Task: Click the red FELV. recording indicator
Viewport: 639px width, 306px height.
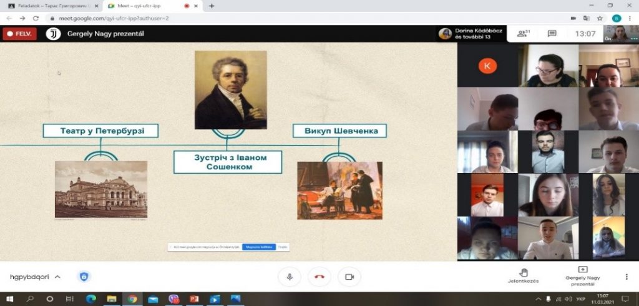Action: tap(20, 34)
